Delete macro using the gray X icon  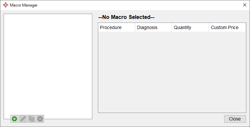pos(40,119)
